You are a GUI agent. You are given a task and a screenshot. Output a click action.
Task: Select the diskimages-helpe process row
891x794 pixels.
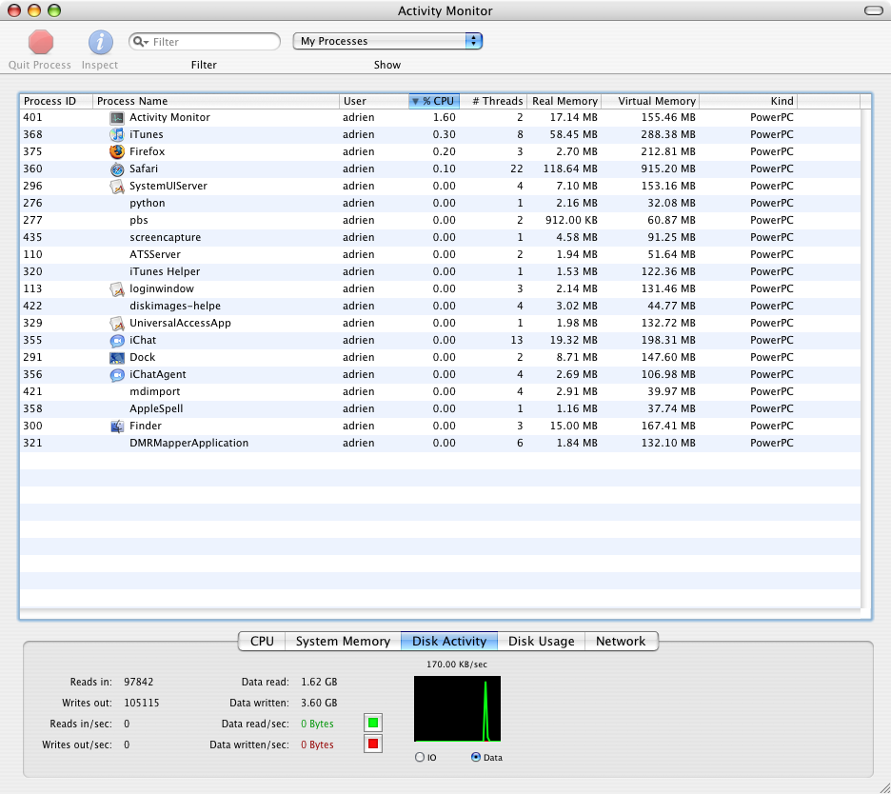click(x=440, y=306)
